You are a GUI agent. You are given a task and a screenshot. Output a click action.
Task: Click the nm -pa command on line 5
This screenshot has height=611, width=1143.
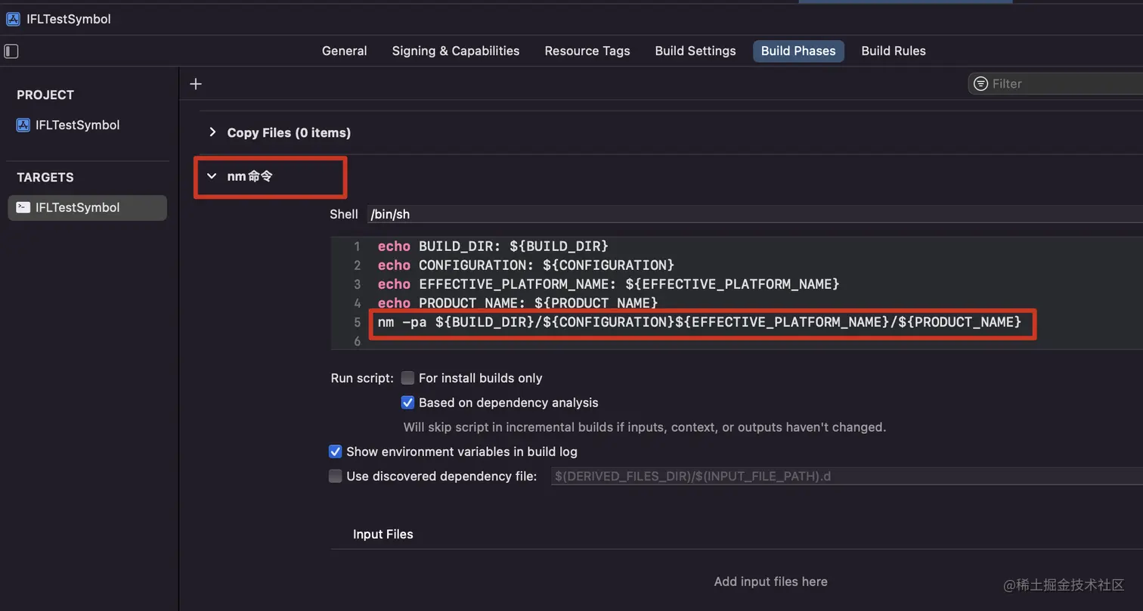[699, 322]
